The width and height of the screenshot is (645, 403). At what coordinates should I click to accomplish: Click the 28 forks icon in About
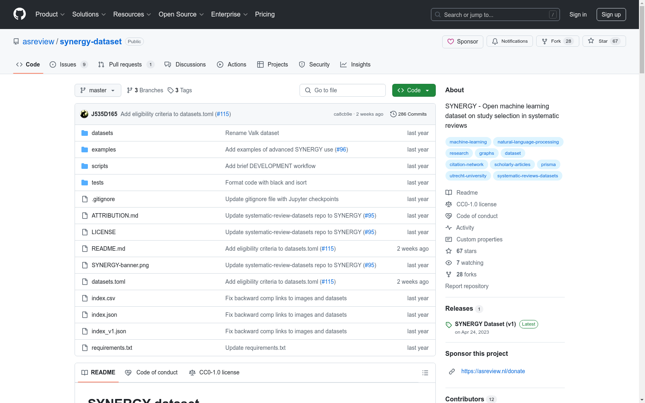[x=449, y=274]
